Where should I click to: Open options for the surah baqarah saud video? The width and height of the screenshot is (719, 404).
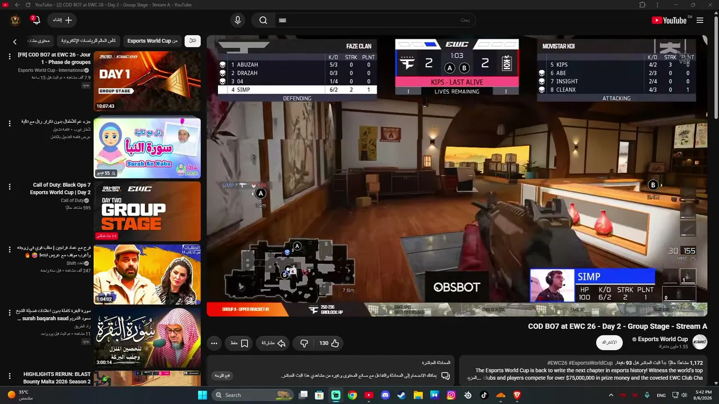[x=10, y=312]
